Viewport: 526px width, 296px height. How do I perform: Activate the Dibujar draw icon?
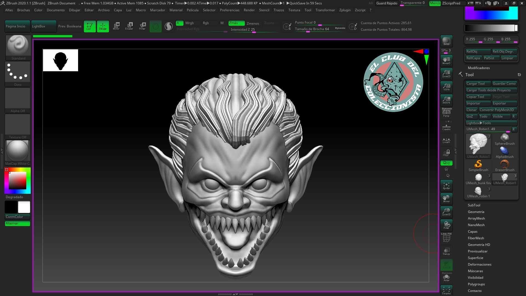103,26
